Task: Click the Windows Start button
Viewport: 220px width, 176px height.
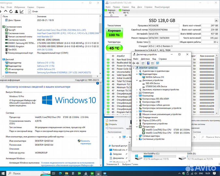Action: point(3,173)
